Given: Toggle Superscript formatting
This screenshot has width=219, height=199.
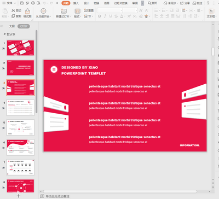Looking at the screenshot, I should [129, 16].
